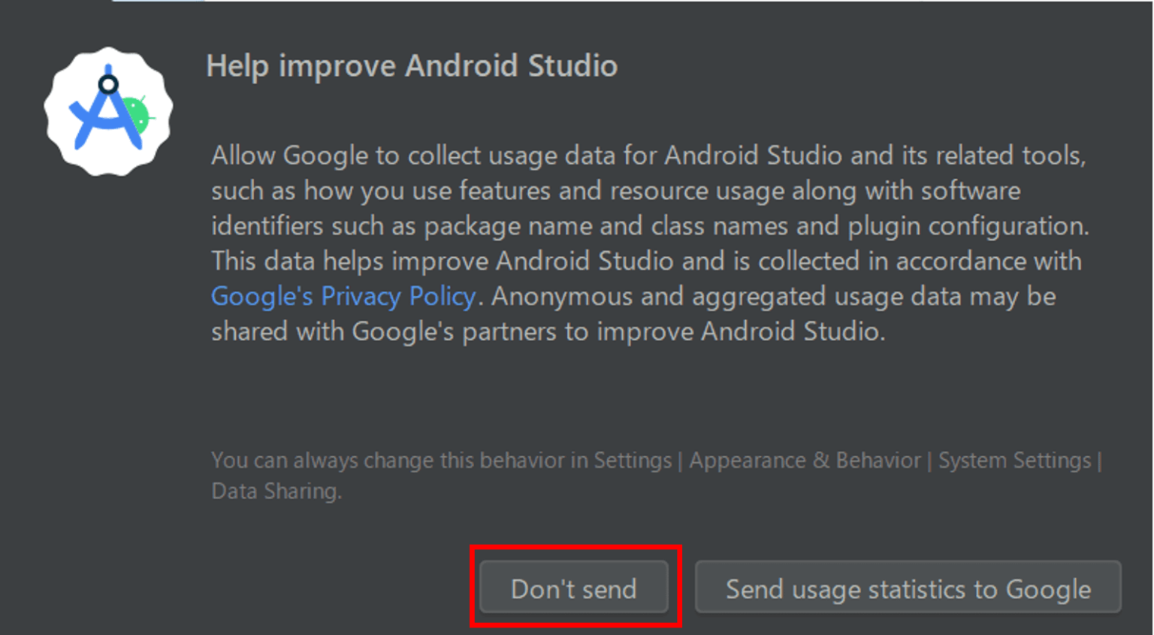This screenshot has height=635, width=1154.
Task: Click the Android Studio logo icon
Action: point(108,111)
